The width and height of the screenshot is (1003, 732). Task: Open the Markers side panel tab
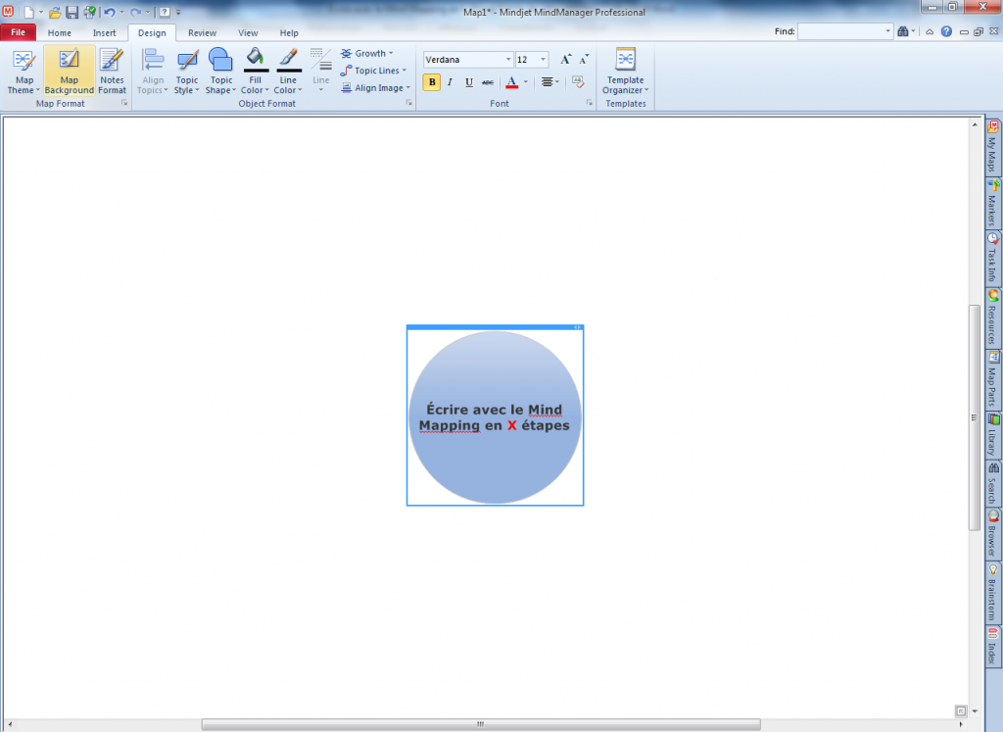(x=993, y=204)
